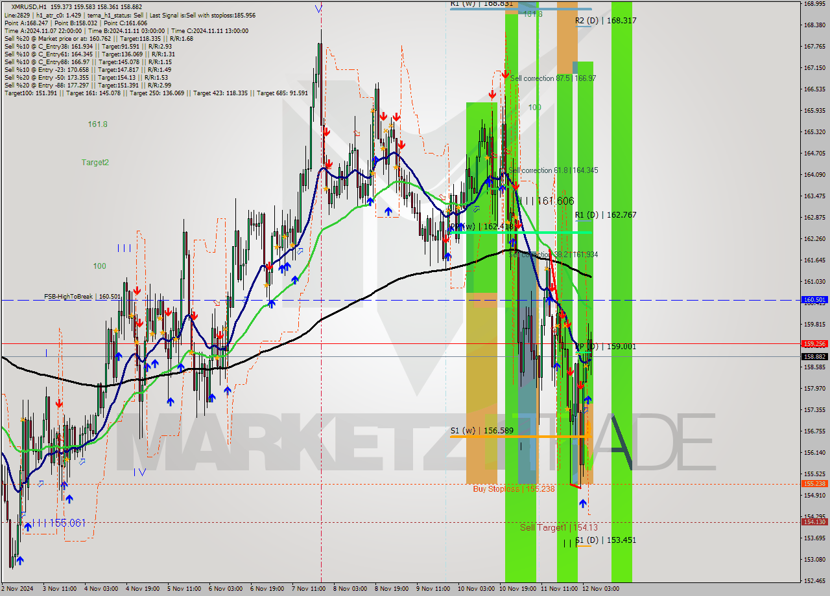Click the 7 Nov 11:00 time axis label

pos(308,589)
